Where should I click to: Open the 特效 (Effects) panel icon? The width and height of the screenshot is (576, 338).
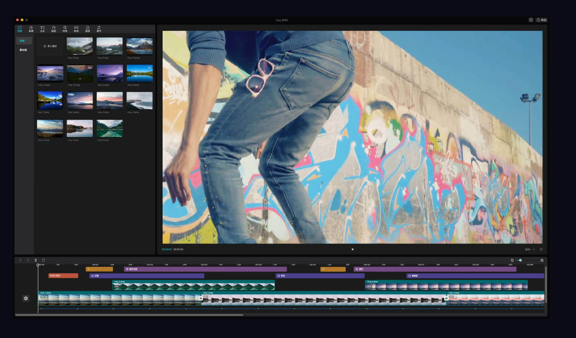point(65,29)
